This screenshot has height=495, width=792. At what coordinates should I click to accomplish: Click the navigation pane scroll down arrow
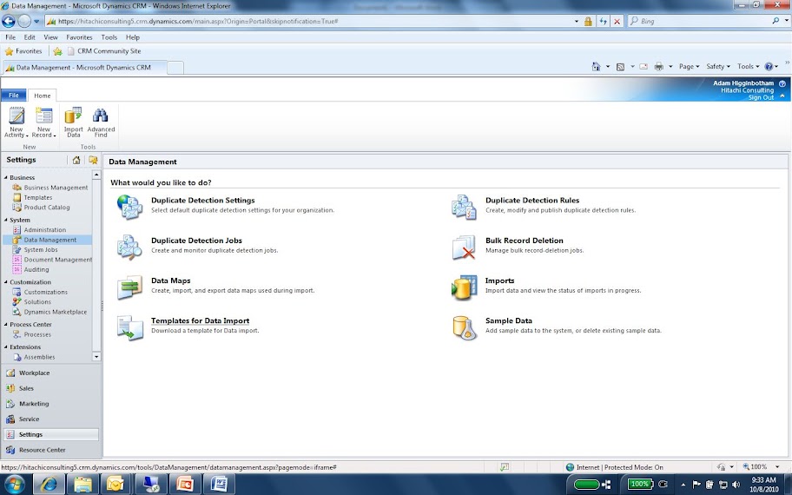tap(96, 357)
